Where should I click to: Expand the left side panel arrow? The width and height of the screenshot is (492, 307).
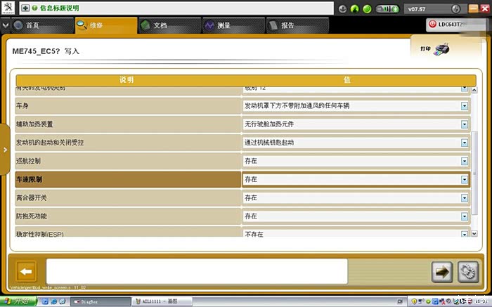coord(5,150)
